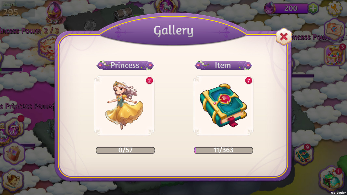The width and height of the screenshot is (347, 195).
Task: Open the treasure chest icon with badge 3
Action: pos(335,55)
